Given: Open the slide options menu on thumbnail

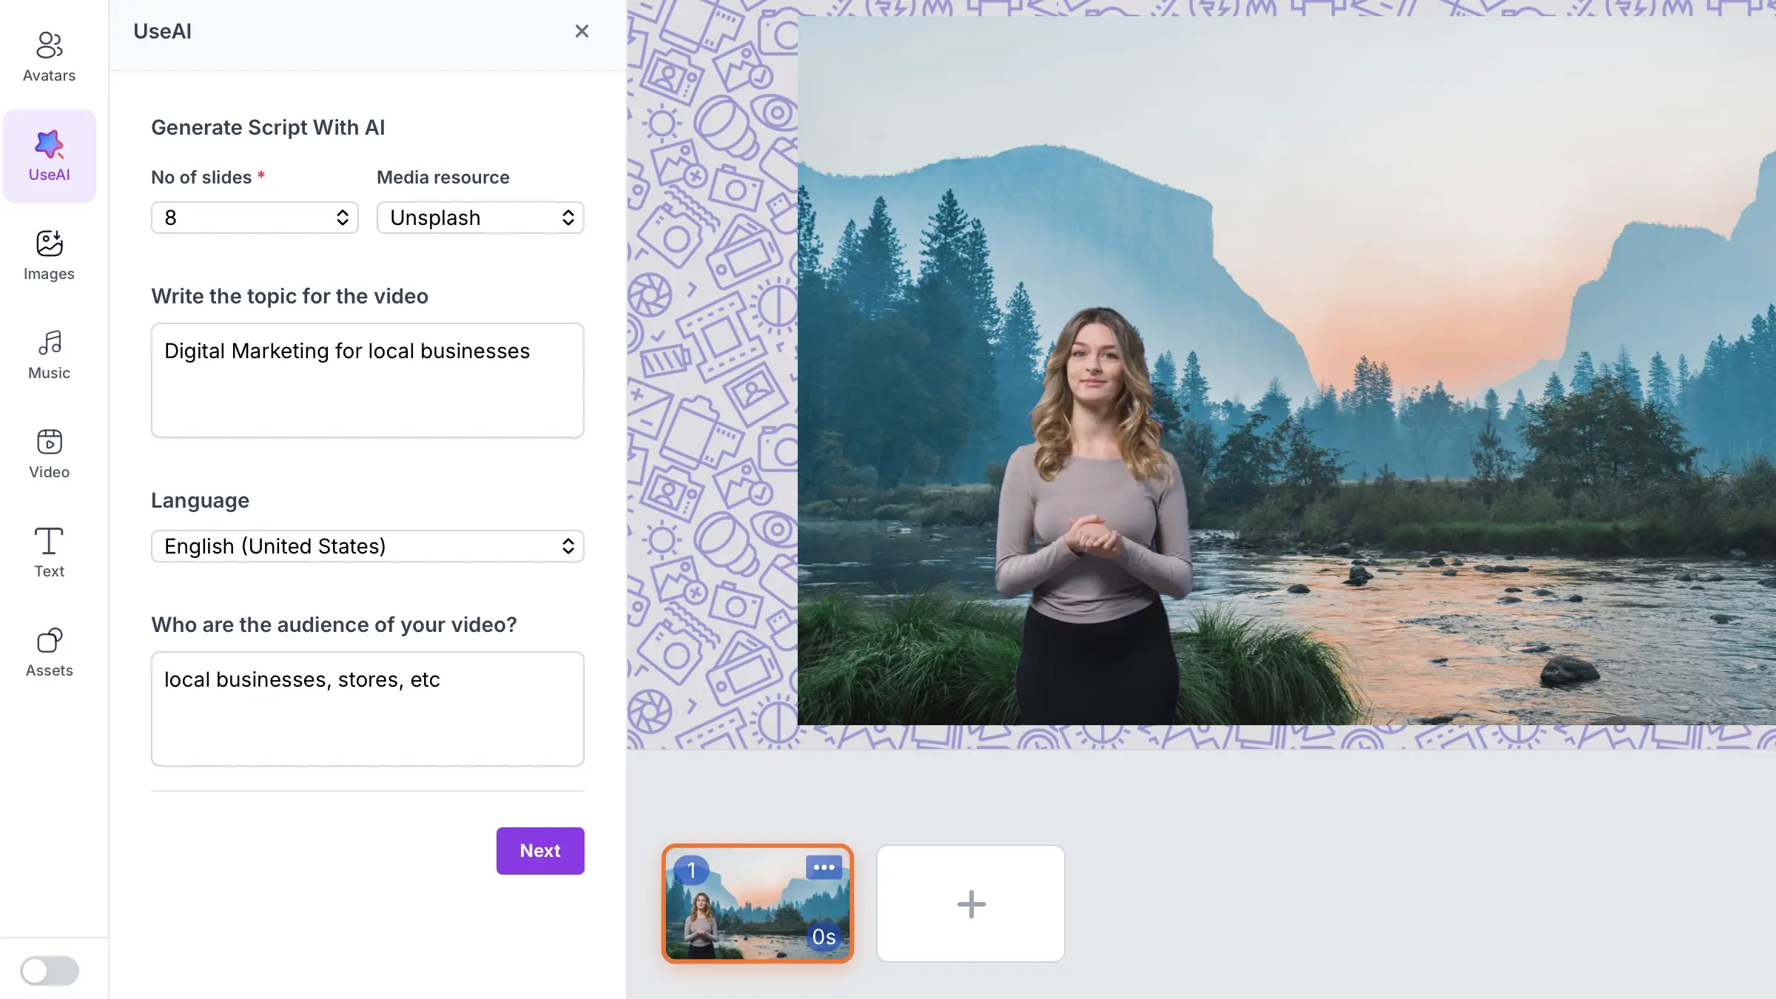Looking at the screenshot, I should 824,867.
